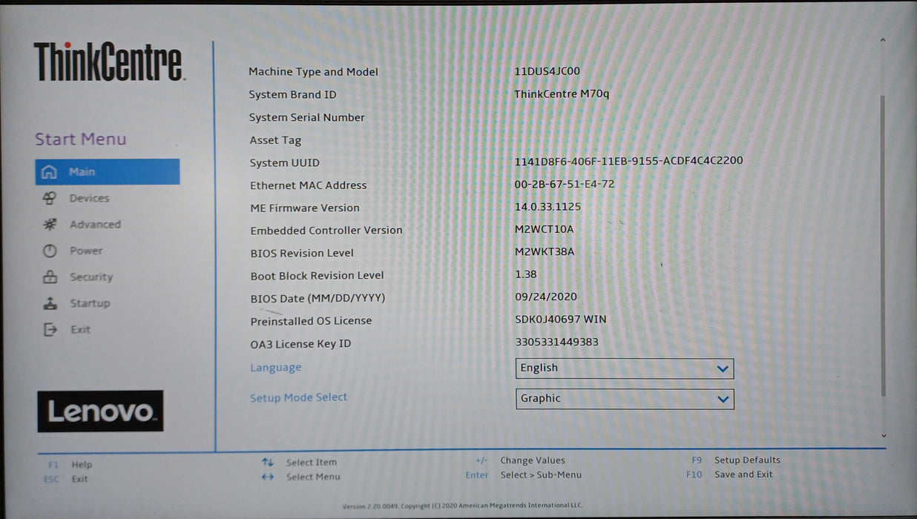Click the UUID value 1141D8F6-406F
917x519 pixels.
point(629,161)
